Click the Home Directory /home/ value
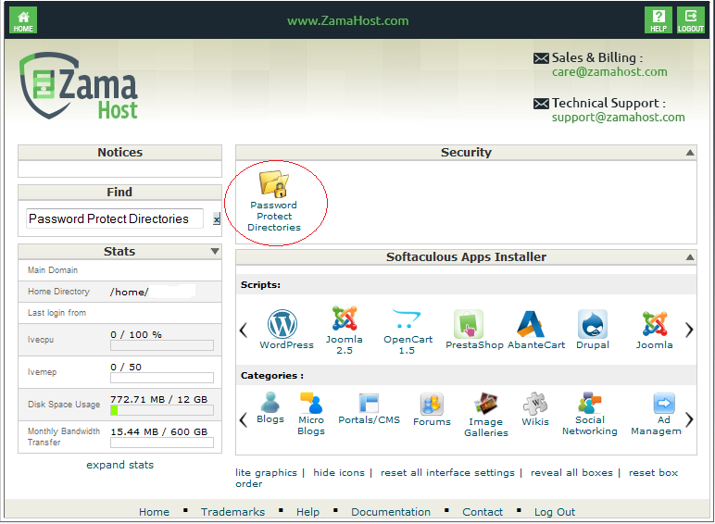Screen dimensions: 715x524 pyautogui.click(x=129, y=292)
